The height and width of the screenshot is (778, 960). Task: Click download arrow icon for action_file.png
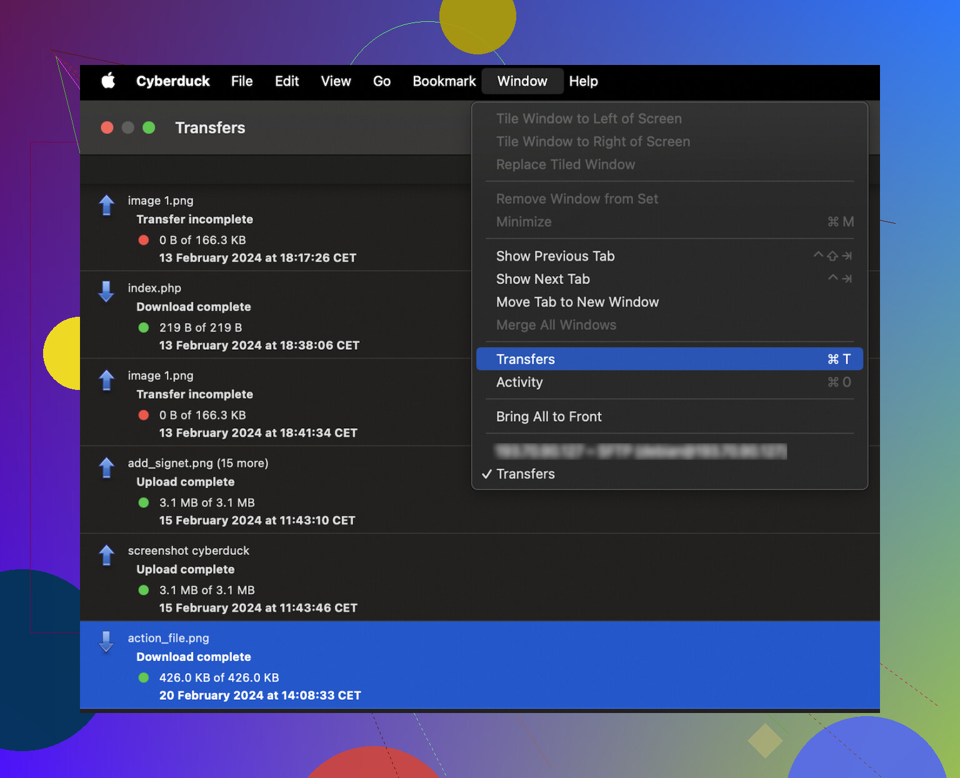(x=107, y=641)
